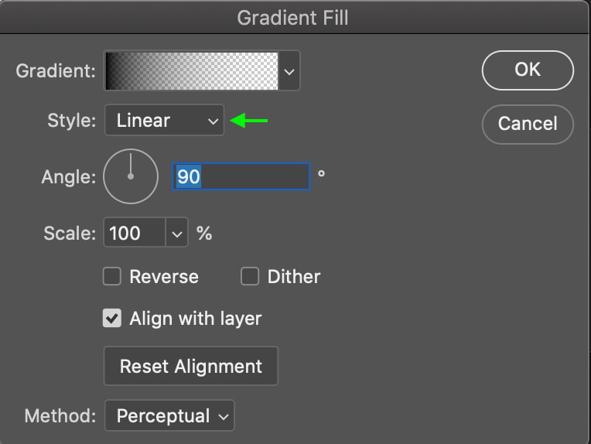Screen dimensions: 591x444
Task: Click the green arrow beside Style
Action: [250, 121]
